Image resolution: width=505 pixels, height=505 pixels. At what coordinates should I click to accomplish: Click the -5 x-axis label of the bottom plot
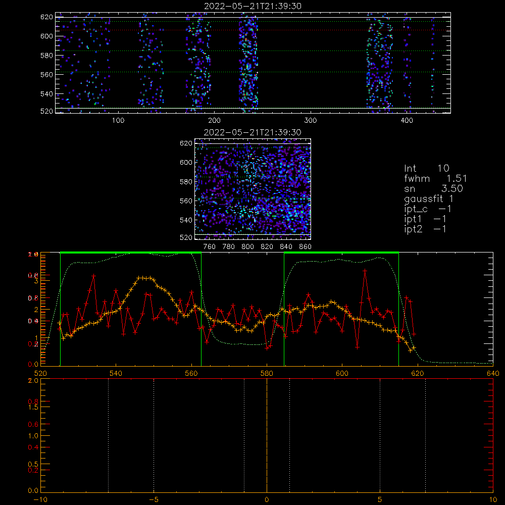coord(154,500)
